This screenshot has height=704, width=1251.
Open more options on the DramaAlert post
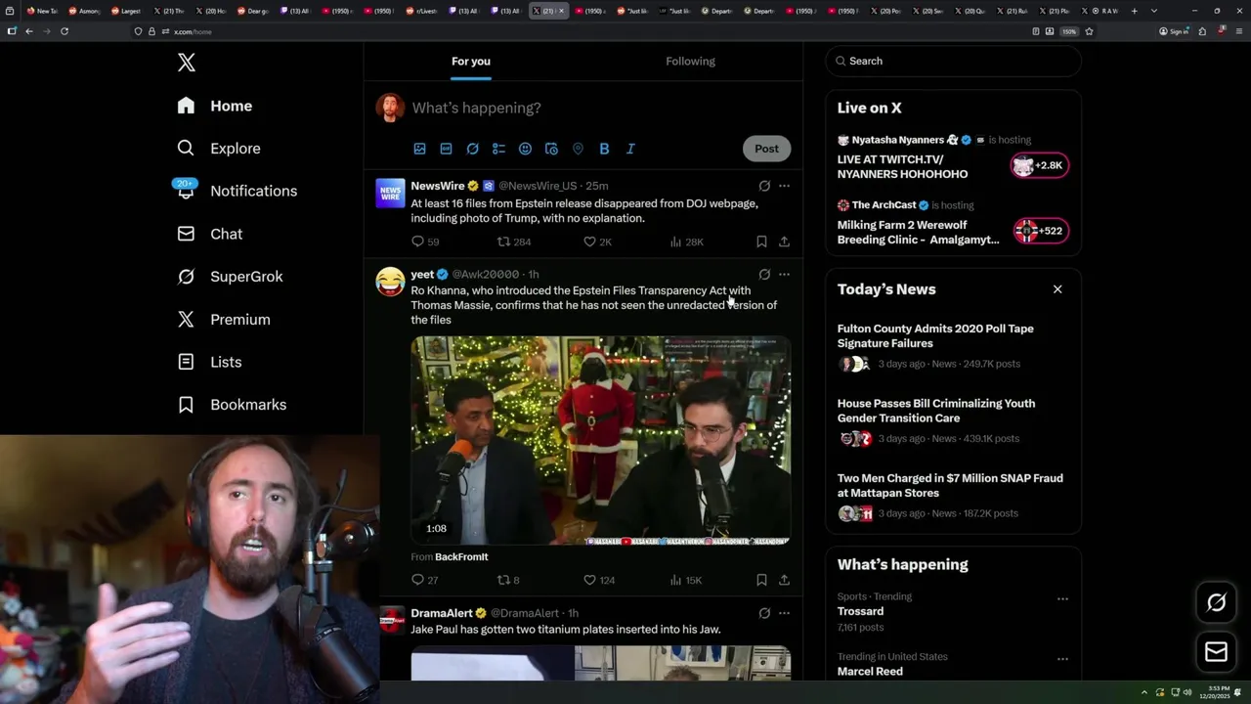(x=784, y=613)
